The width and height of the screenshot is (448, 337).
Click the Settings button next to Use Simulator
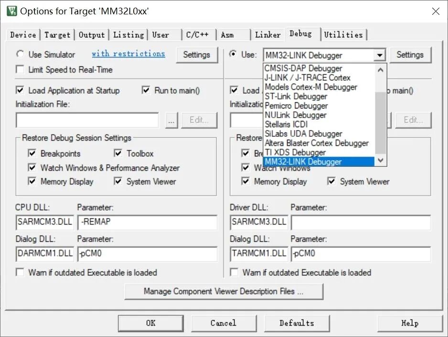coord(197,55)
